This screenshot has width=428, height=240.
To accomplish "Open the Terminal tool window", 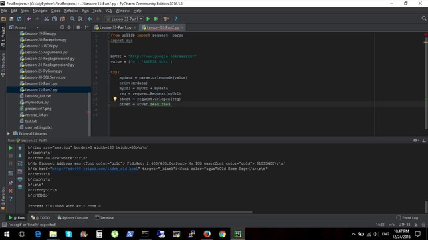I will (x=104, y=218).
